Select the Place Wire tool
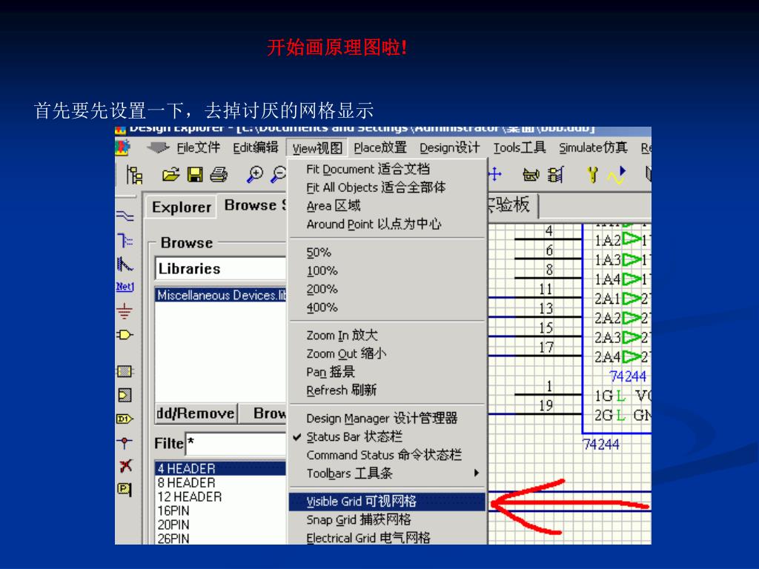Screen dimensions: 759x569 click(x=125, y=216)
